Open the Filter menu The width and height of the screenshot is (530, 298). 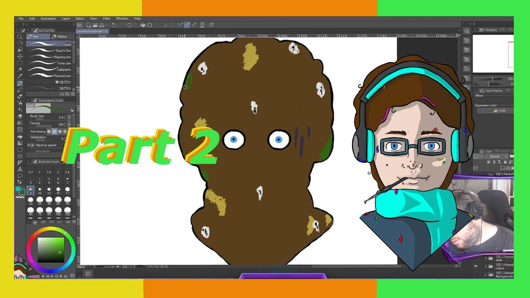107,19
